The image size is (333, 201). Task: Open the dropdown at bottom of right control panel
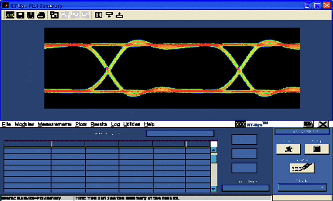pos(302,187)
